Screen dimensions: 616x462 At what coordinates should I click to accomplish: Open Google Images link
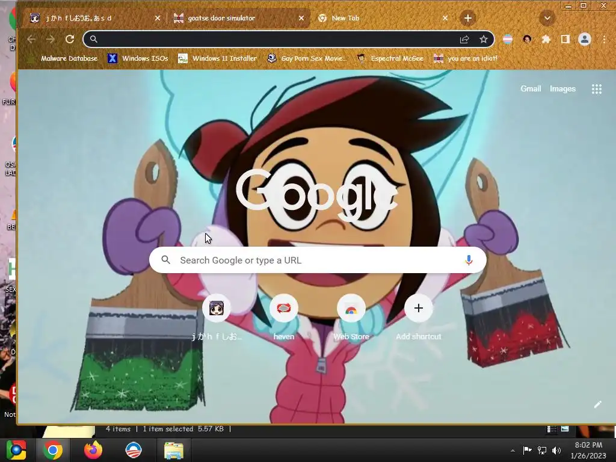point(562,89)
